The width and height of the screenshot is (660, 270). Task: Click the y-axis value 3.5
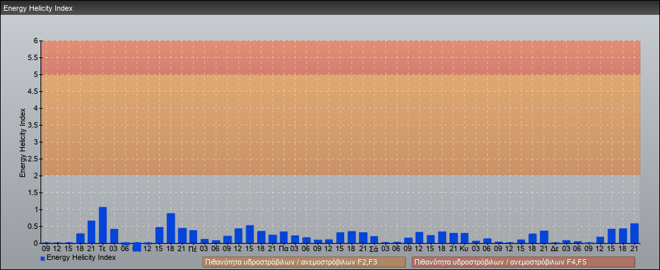33,125
